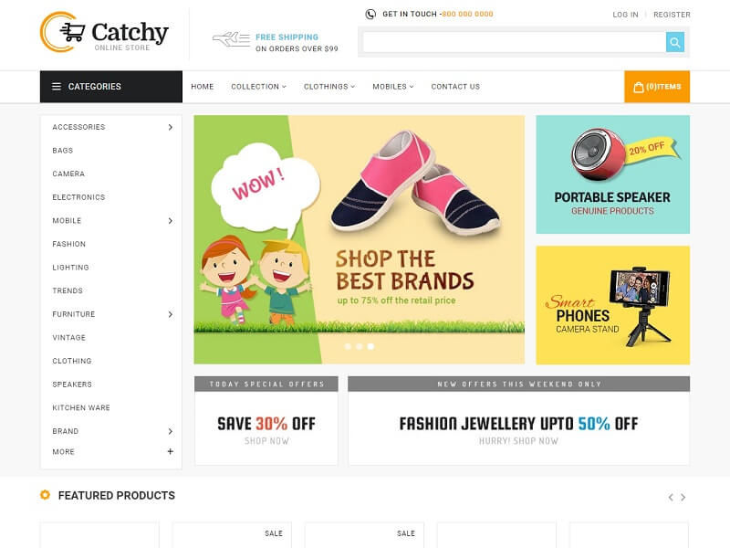Expand the More categories plus sign

coord(171,451)
